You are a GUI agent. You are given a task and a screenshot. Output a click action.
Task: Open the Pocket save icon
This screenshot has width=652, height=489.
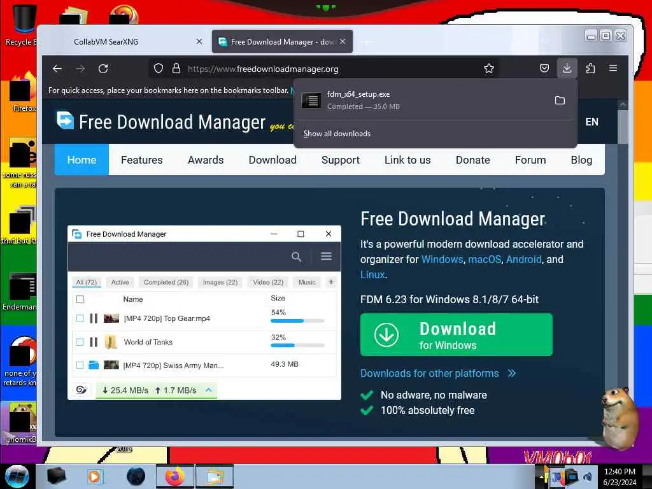click(x=544, y=68)
